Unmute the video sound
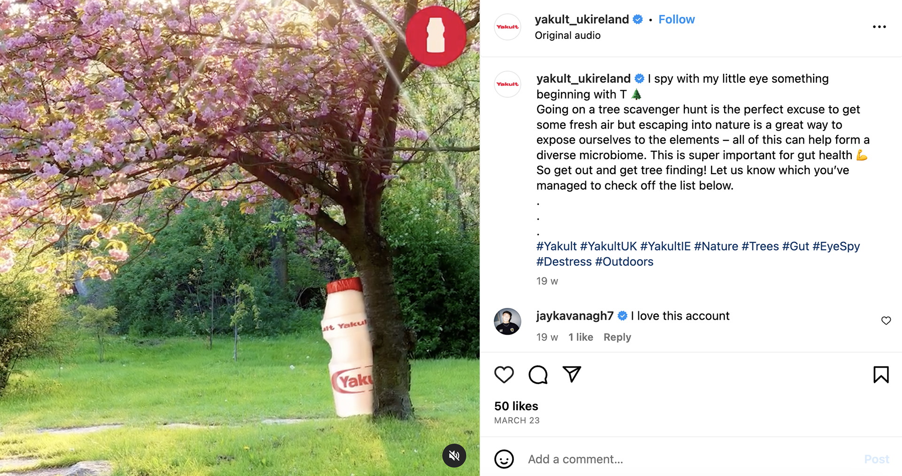This screenshot has height=476, width=902. (x=454, y=455)
